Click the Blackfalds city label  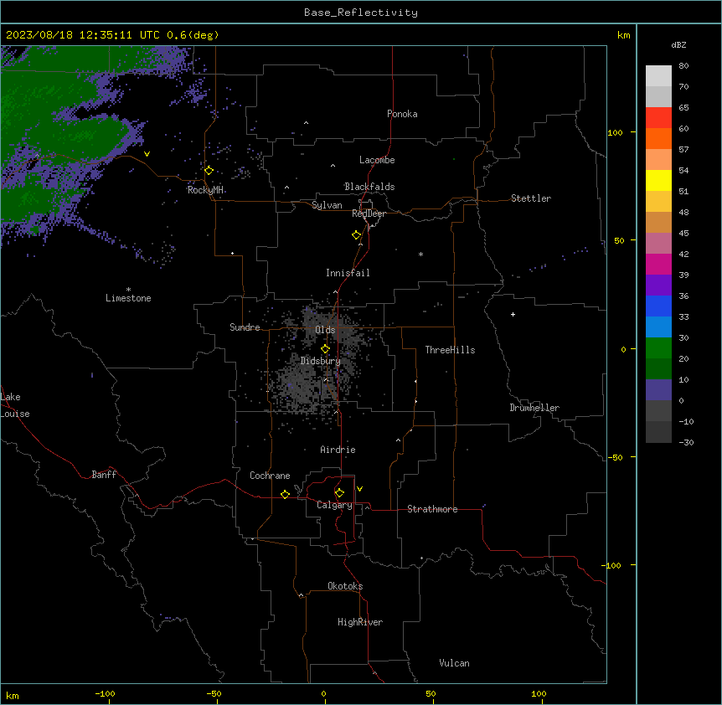(x=369, y=187)
